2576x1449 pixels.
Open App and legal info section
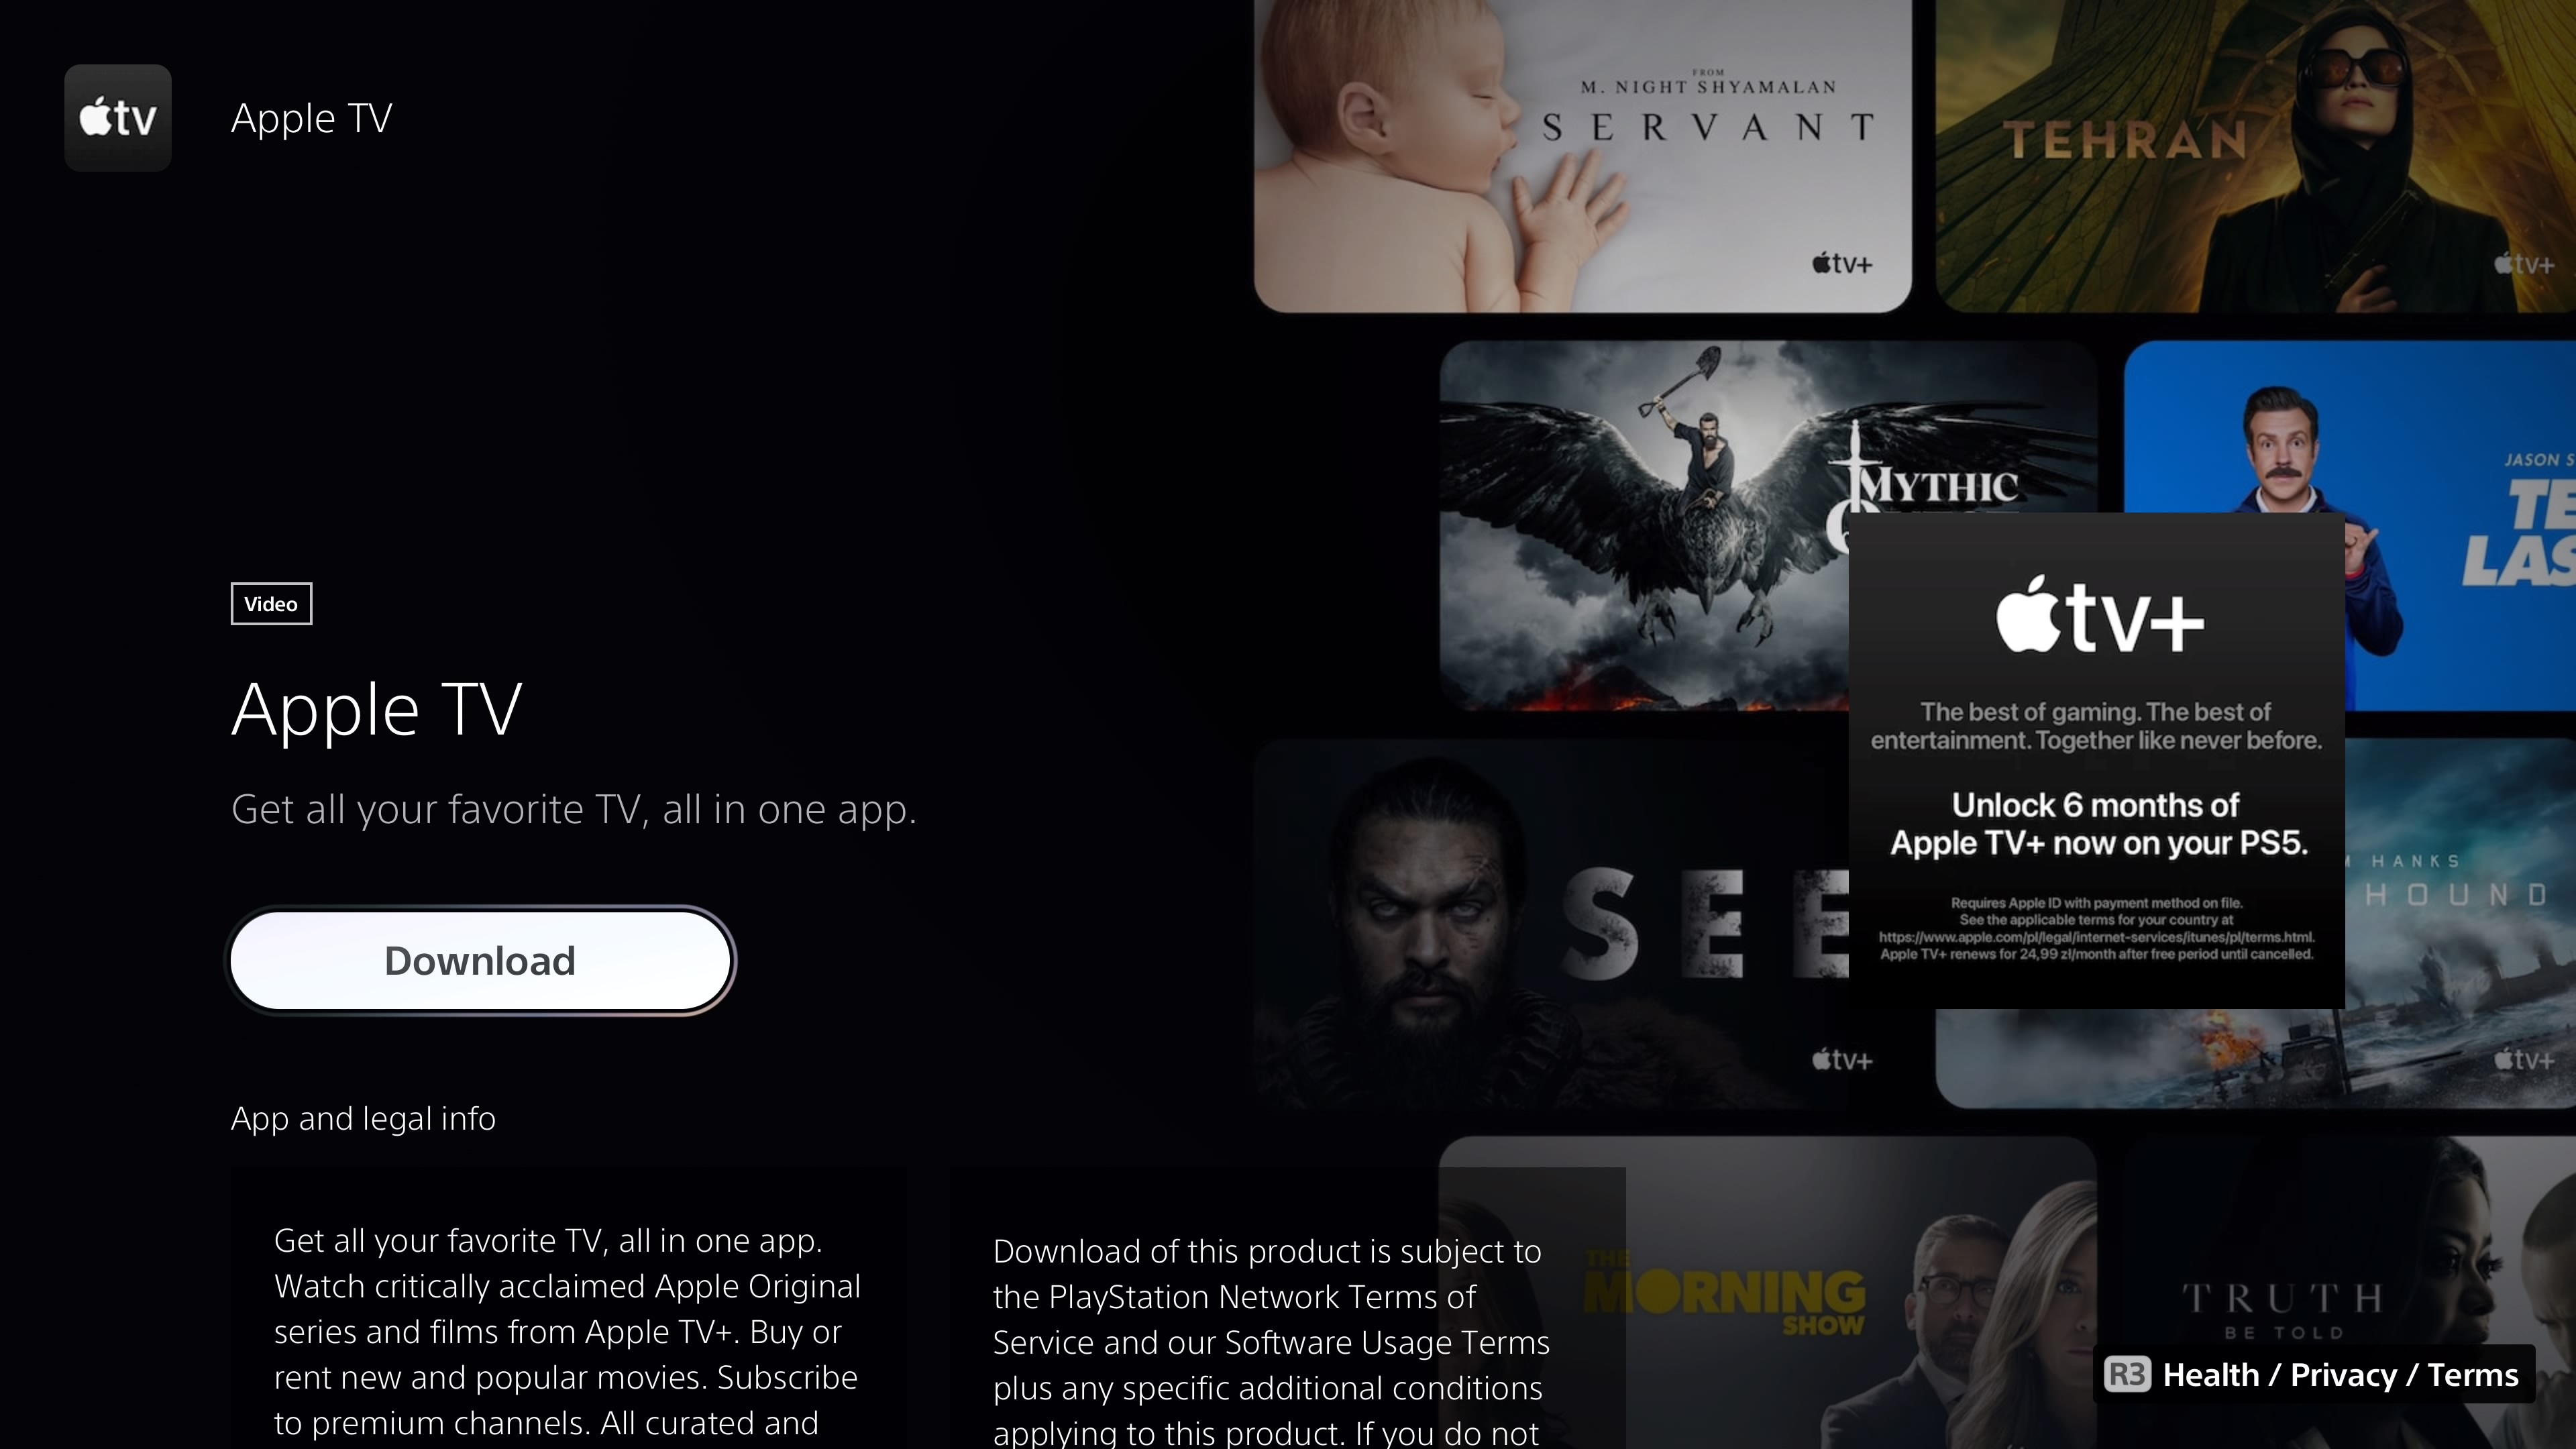pyautogui.click(x=363, y=1116)
